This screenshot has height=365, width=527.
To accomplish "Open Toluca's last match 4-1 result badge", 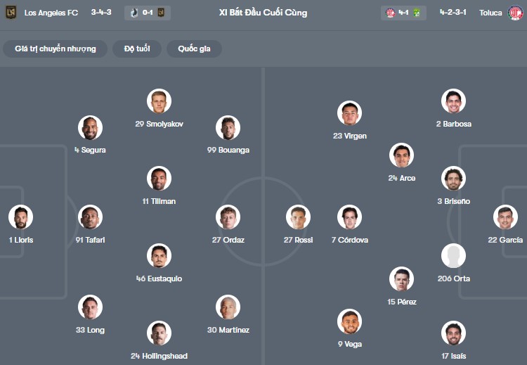I will (404, 13).
